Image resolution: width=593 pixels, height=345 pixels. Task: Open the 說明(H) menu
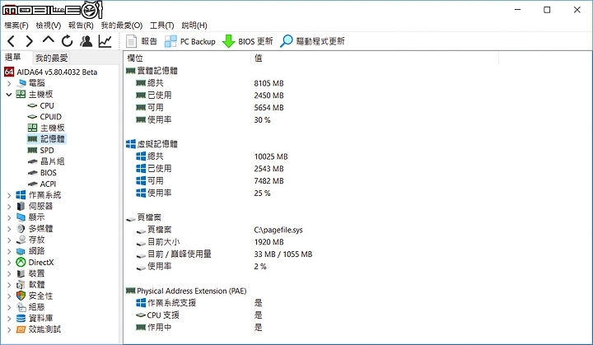click(x=194, y=26)
